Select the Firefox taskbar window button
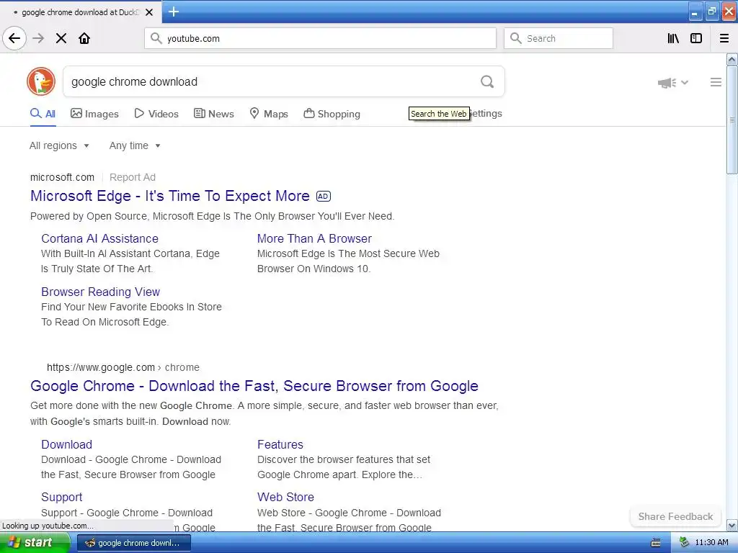The image size is (738, 553). [x=133, y=543]
